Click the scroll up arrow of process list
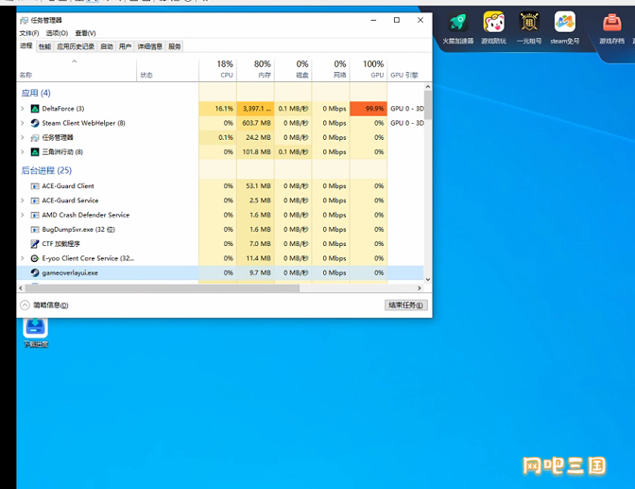635x489 pixels. click(x=428, y=87)
